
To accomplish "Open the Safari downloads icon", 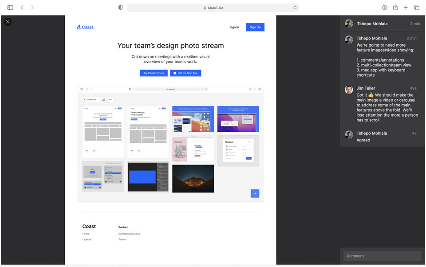I will tap(384, 8).
